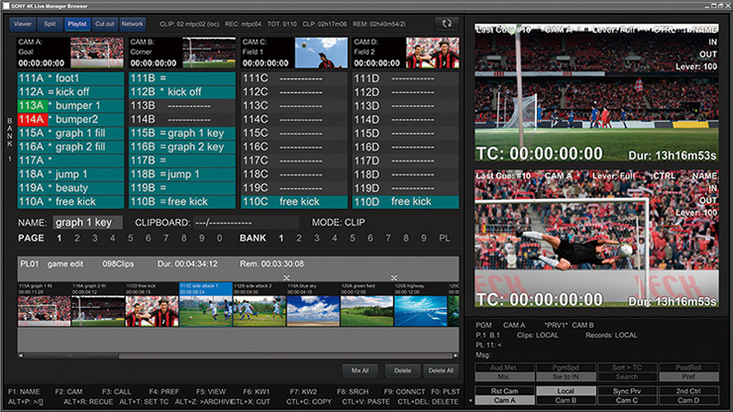This screenshot has height=412, width=733.
Task: Open the Network tab
Action: [x=132, y=22]
